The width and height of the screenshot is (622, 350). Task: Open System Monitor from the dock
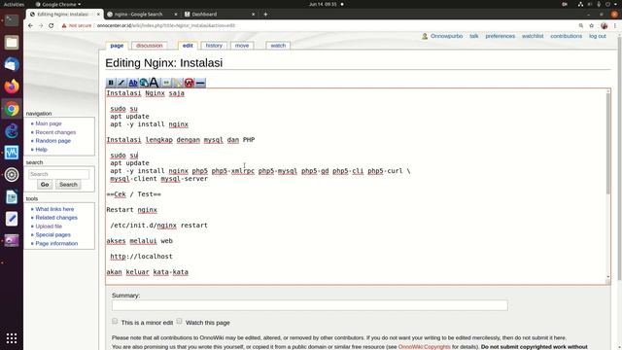12,153
